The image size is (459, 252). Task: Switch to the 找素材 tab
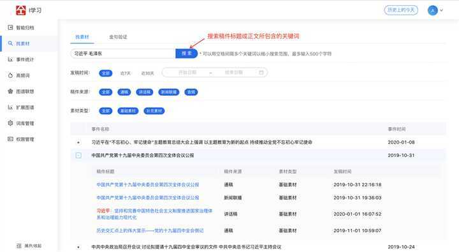[x=82, y=37]
